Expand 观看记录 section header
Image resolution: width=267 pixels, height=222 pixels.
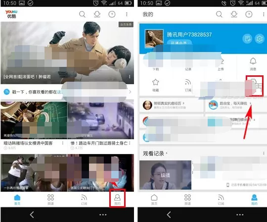[155, 154]
